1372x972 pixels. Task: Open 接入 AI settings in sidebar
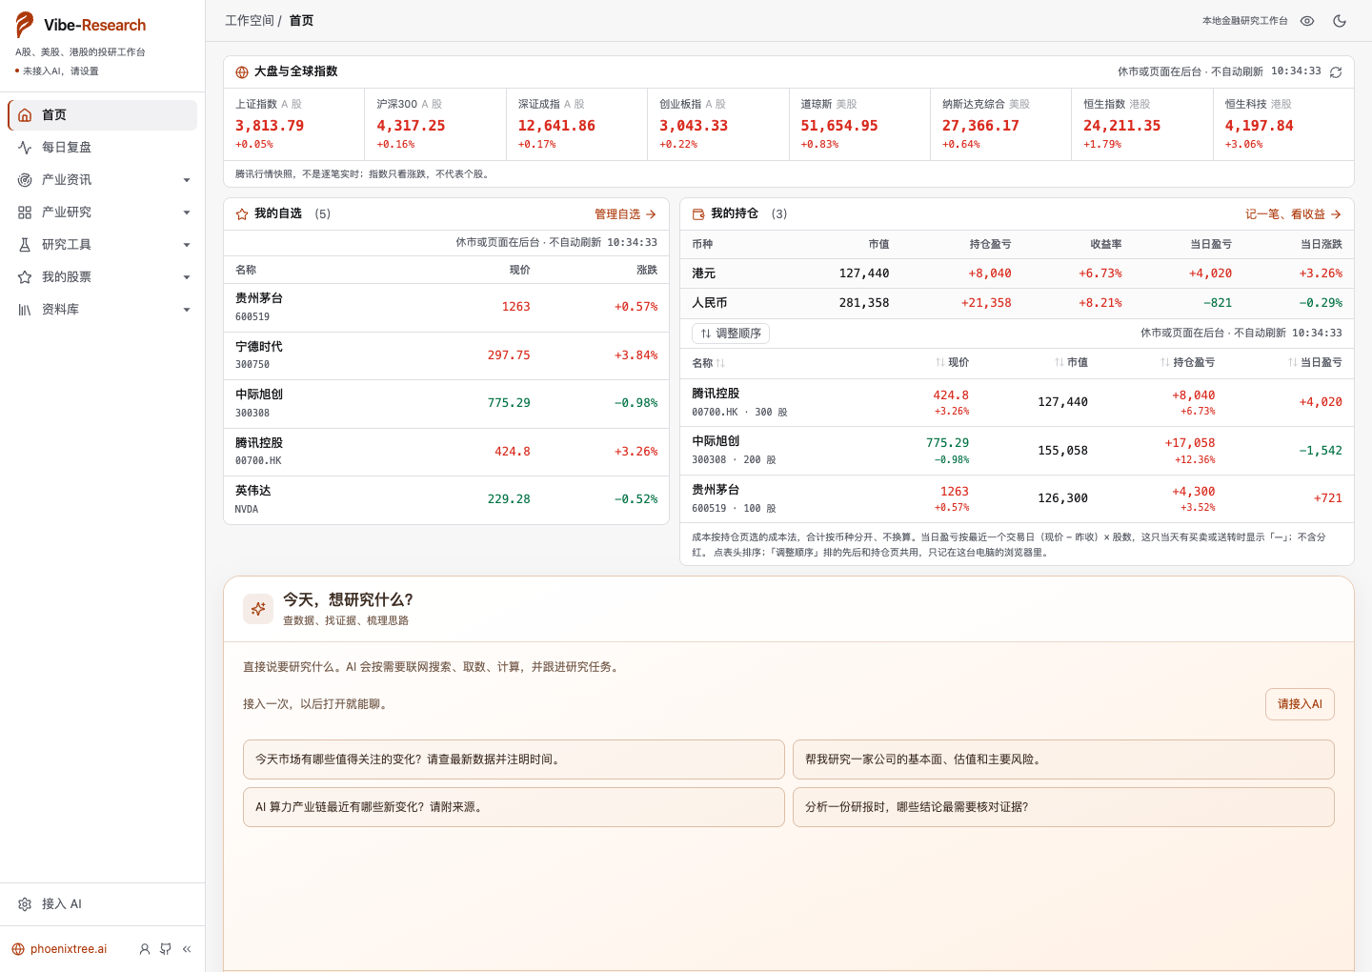click(103, 904)
